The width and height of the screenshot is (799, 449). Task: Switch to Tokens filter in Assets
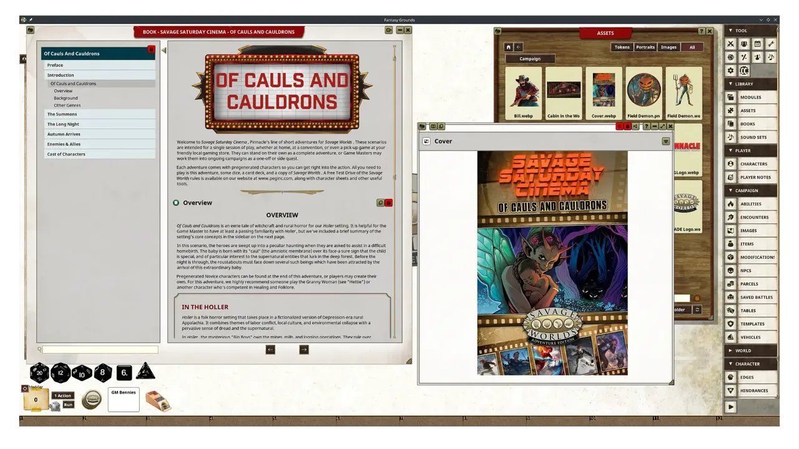click(622, 47)
